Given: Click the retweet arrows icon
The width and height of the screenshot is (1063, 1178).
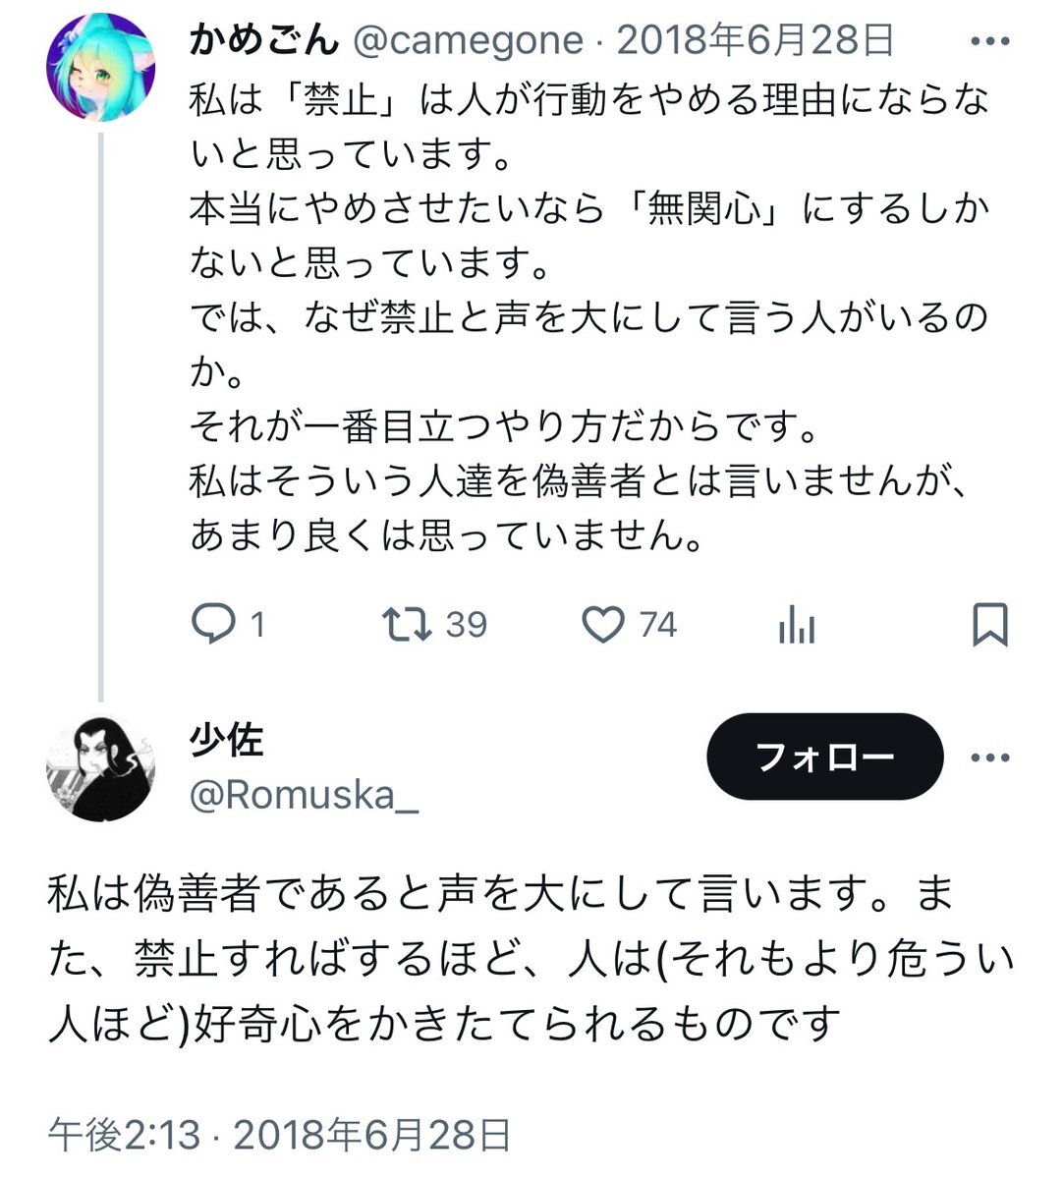Looking at the screenshot, I should [x=407, y=624].
